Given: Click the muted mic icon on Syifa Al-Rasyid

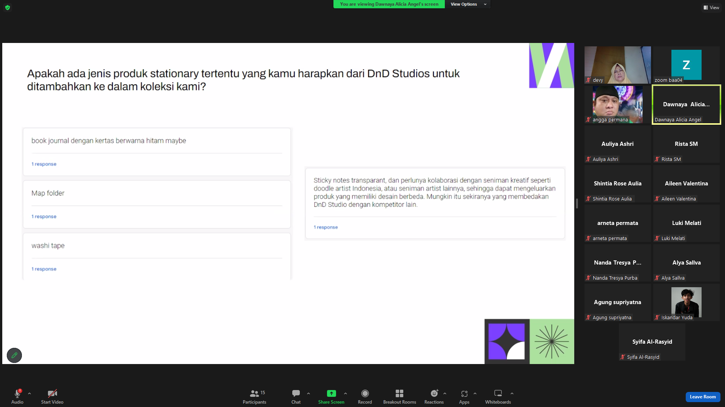Looking at the screenshot, I should click(x=623, y=357).
